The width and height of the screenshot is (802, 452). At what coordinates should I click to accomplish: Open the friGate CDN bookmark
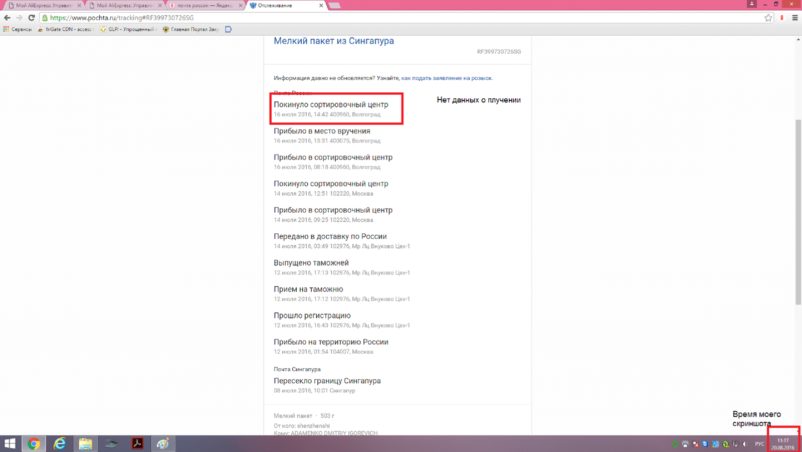66,29
